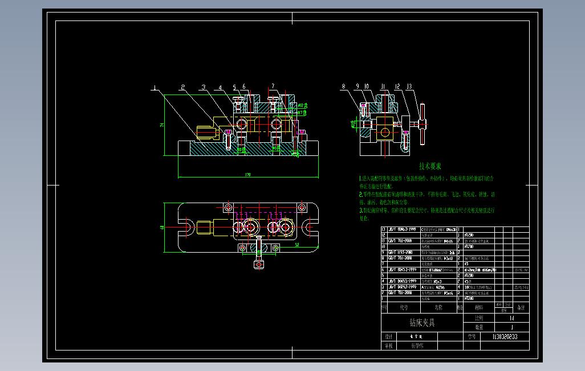585x371 pixels.
Task: Click GB/T 70.1-2008 in parts list row 2
Action: click(x=400, y=293)
